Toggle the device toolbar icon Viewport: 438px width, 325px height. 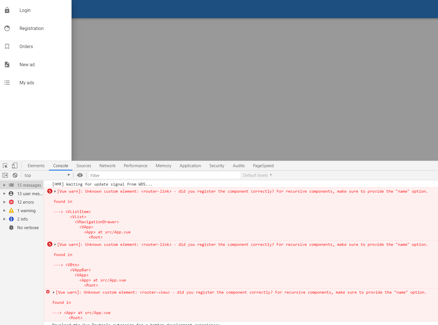click(15, 166)
